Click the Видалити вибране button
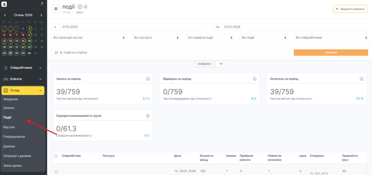Viewport: 372px width, 175px height. (x=350, y=9)
